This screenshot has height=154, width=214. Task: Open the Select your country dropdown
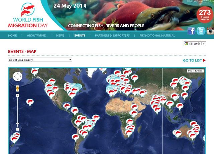coord(40,60)
